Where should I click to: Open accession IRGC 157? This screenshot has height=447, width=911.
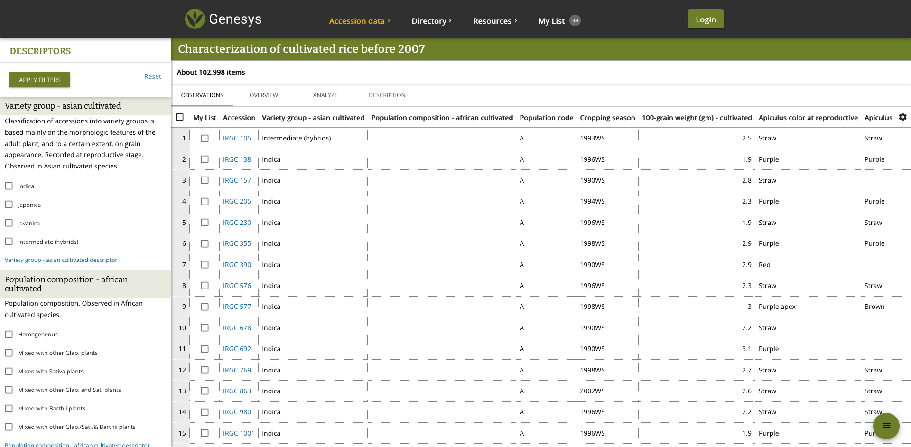coord(237,180)
